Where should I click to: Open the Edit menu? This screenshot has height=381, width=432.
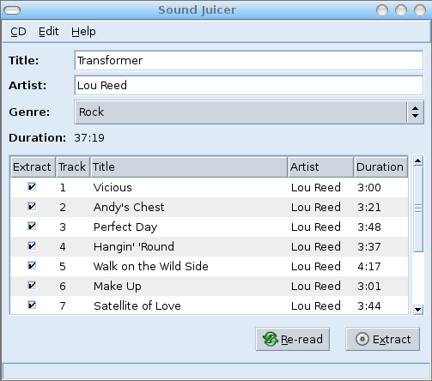coord(48,32)
